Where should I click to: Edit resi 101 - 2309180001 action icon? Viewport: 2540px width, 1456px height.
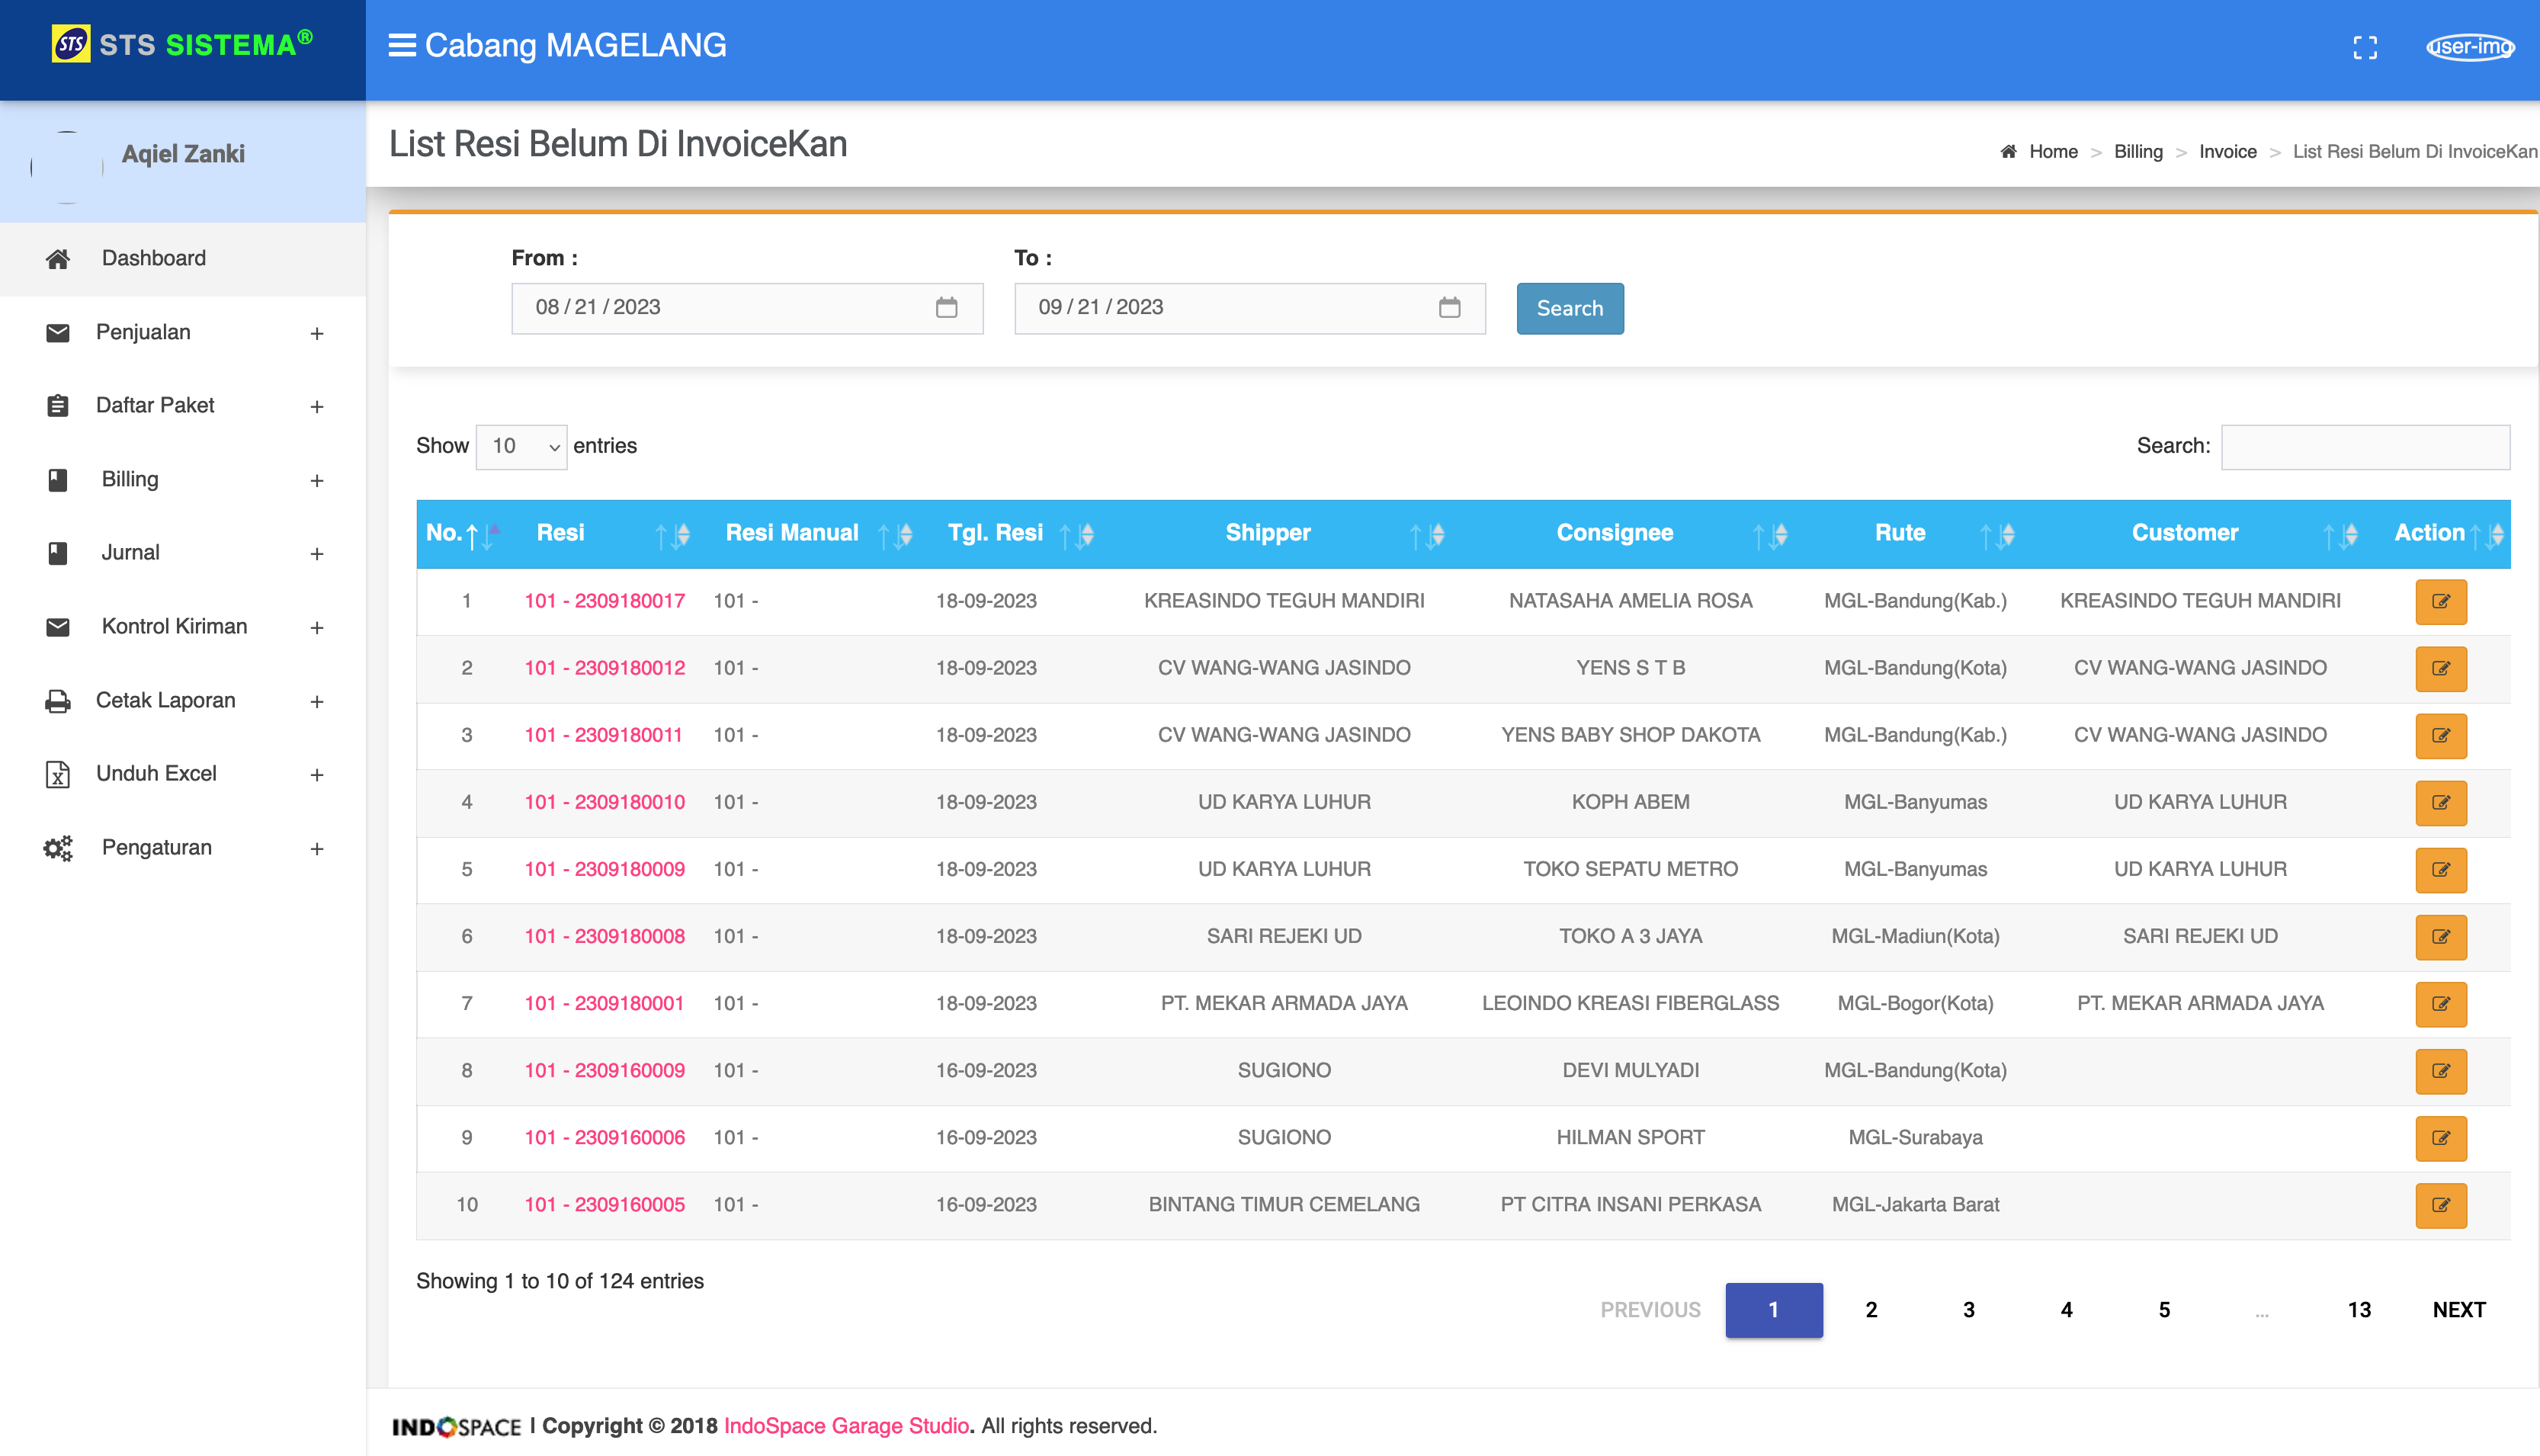tap(2441, 1003)
